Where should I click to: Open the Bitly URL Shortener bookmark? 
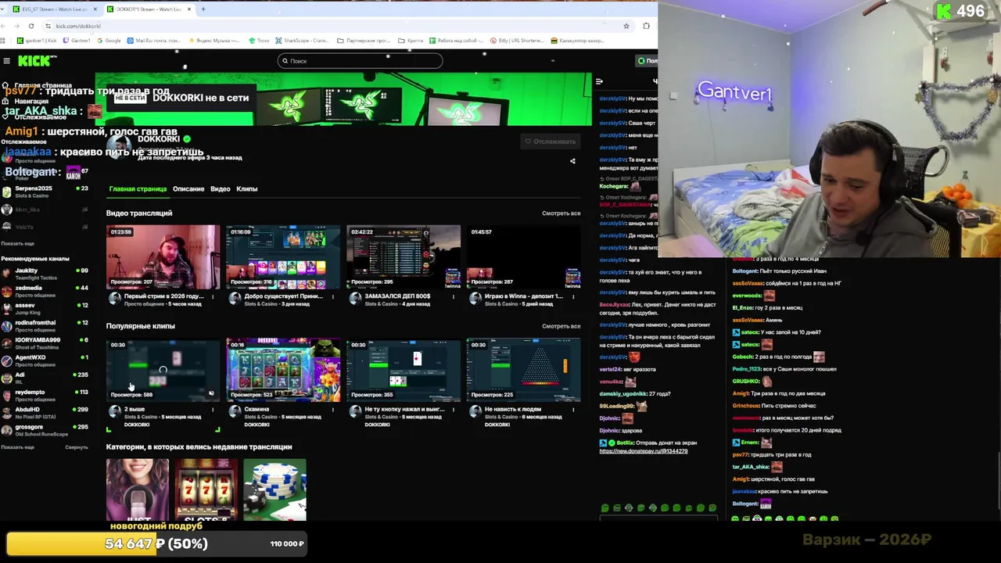coord(517,41)
